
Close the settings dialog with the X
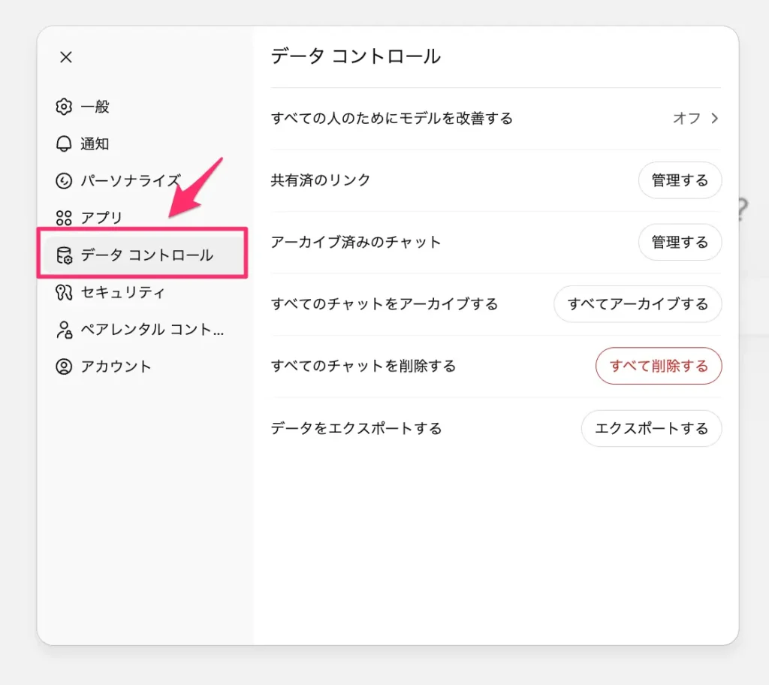[65, 57]
